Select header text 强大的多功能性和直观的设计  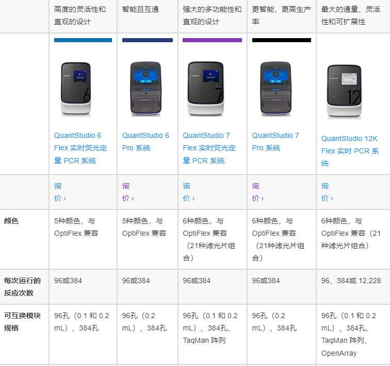pos(212,15)
